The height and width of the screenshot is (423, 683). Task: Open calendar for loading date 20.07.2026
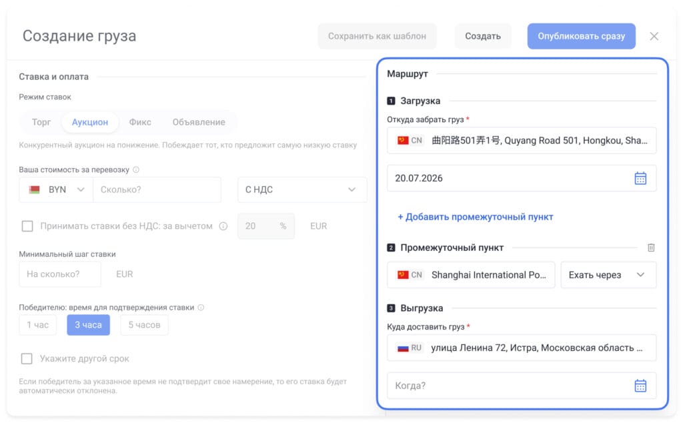[x=640, y=178]
